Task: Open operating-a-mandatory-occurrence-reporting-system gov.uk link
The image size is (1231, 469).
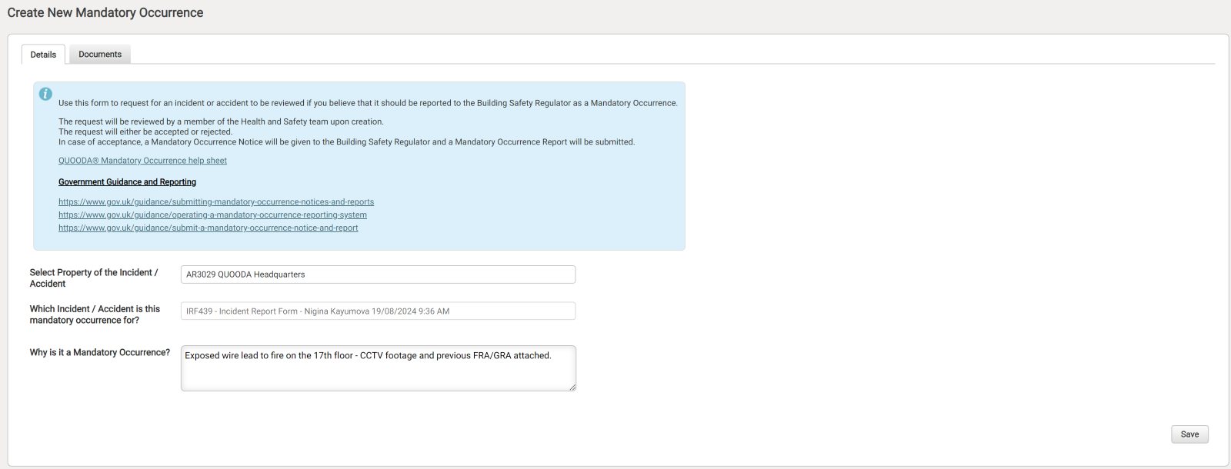Action: click(x=212, y=215)
